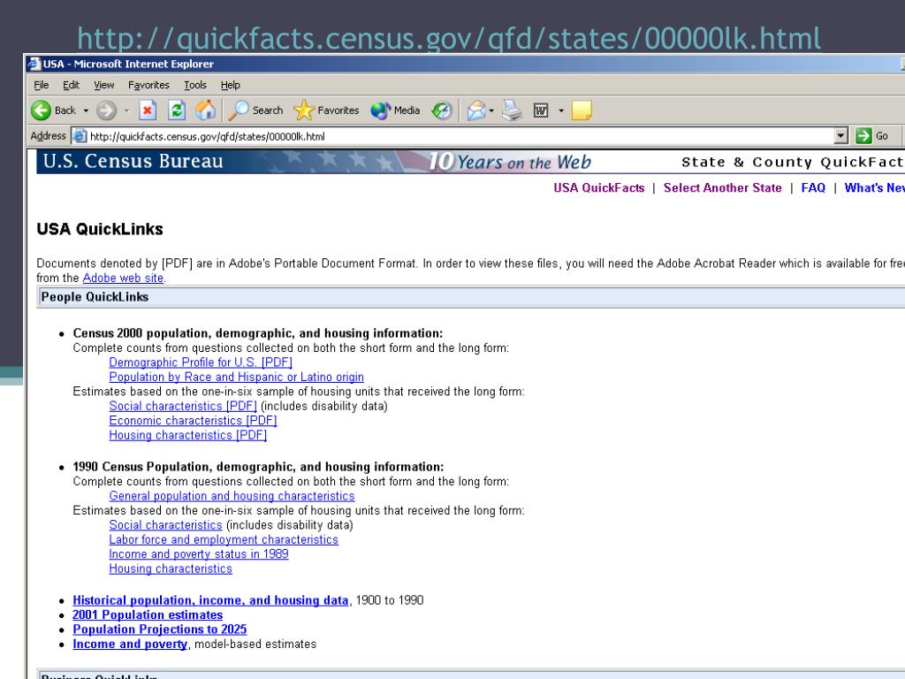
Task: Expand the Forward button history dropdown arrow
Action: [126, 111]
